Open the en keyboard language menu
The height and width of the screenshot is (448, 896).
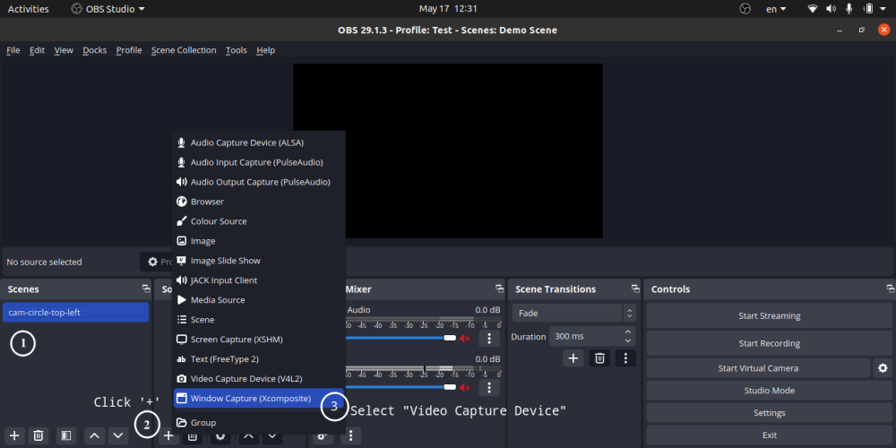776,9
